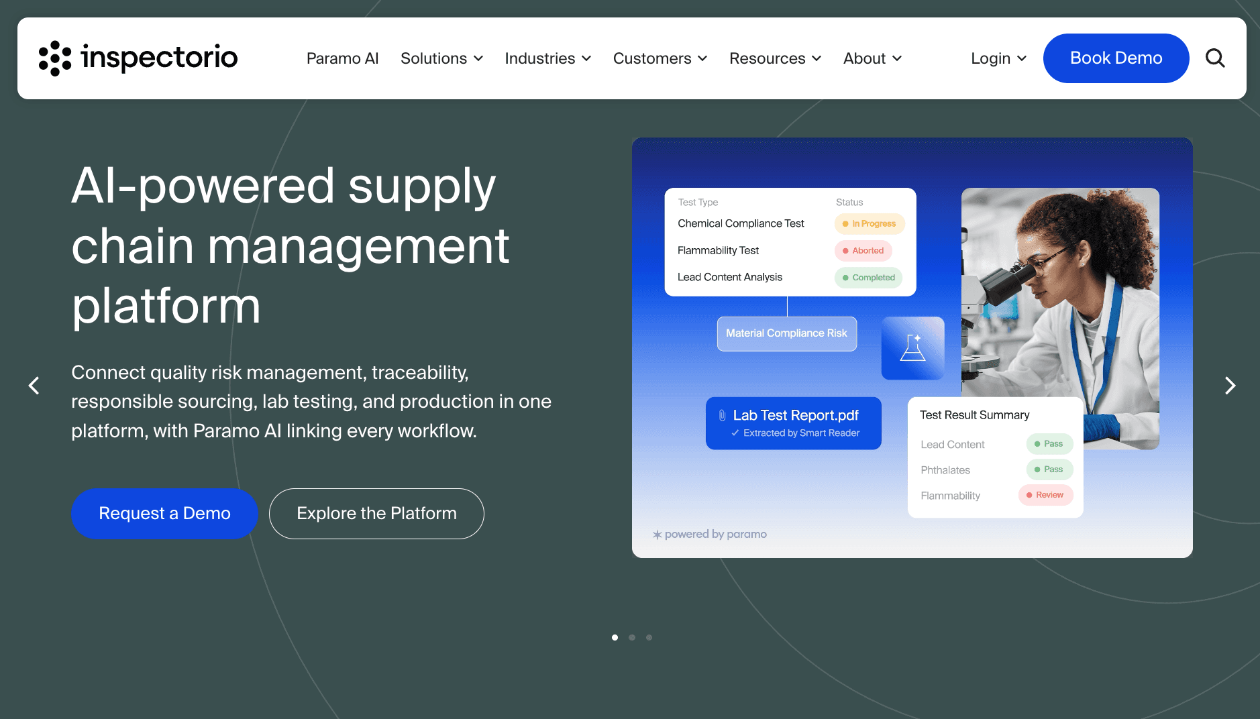Select the second carousel dot

(632, 637)
